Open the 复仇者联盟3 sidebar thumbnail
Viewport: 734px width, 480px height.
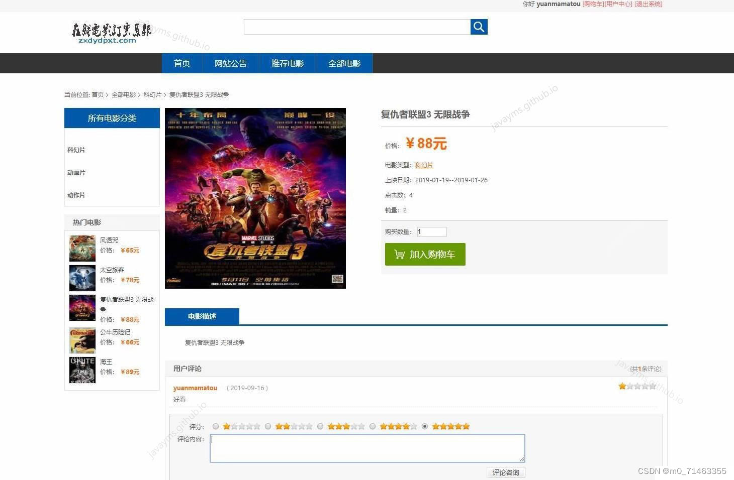[82, 307]
